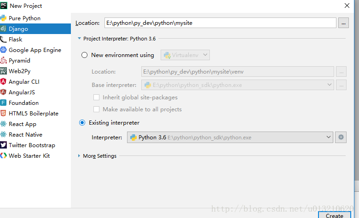The image size is (359, 218).
Task: Click the Interpreter: label
Action: point(107,138)
